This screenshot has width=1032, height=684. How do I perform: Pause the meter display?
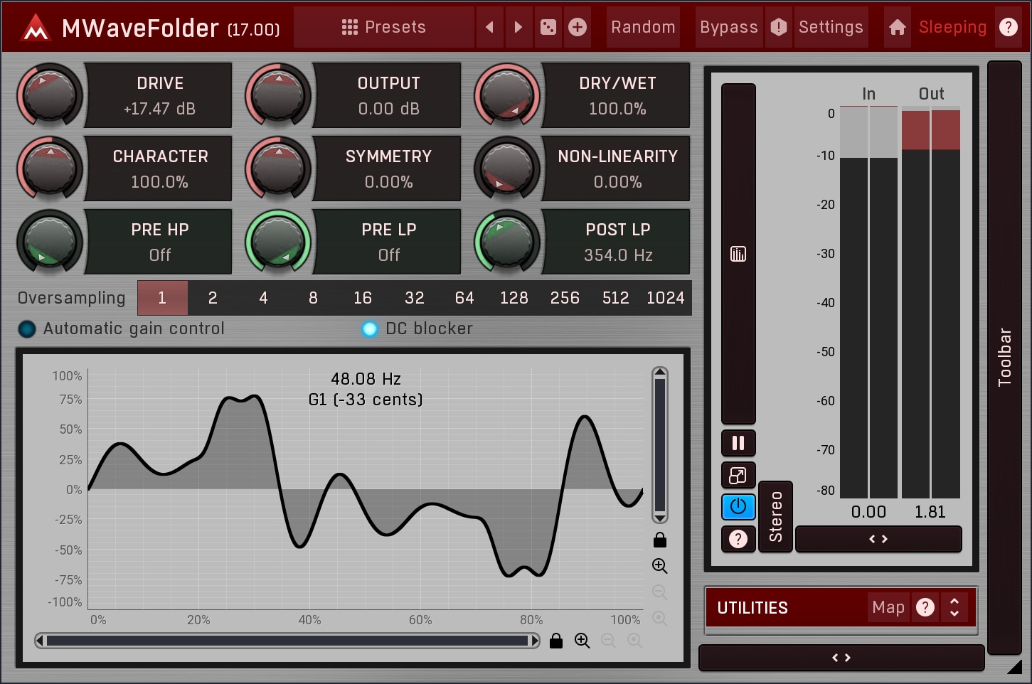tap(738, 444)
